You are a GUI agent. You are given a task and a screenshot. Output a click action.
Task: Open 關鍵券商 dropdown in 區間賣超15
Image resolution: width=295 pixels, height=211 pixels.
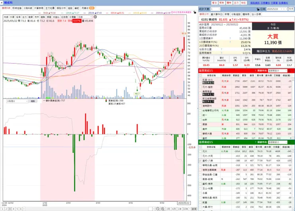(x=278, y=142)
